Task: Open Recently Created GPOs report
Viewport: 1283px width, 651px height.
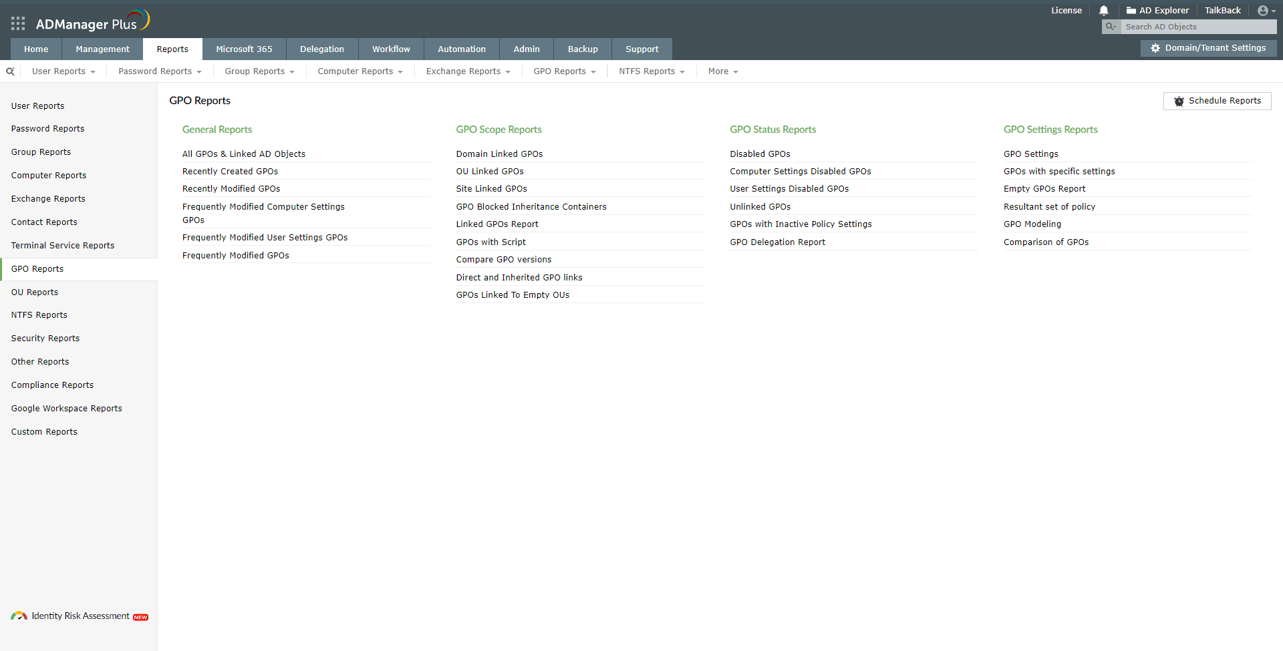Action: point(230,171)
